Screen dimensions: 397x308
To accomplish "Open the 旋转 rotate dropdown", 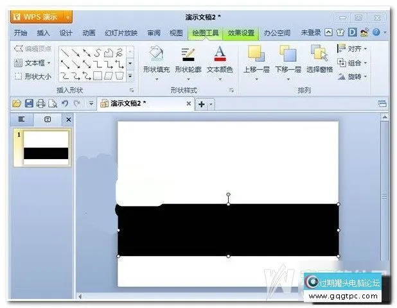I will (x=352, y=76).
